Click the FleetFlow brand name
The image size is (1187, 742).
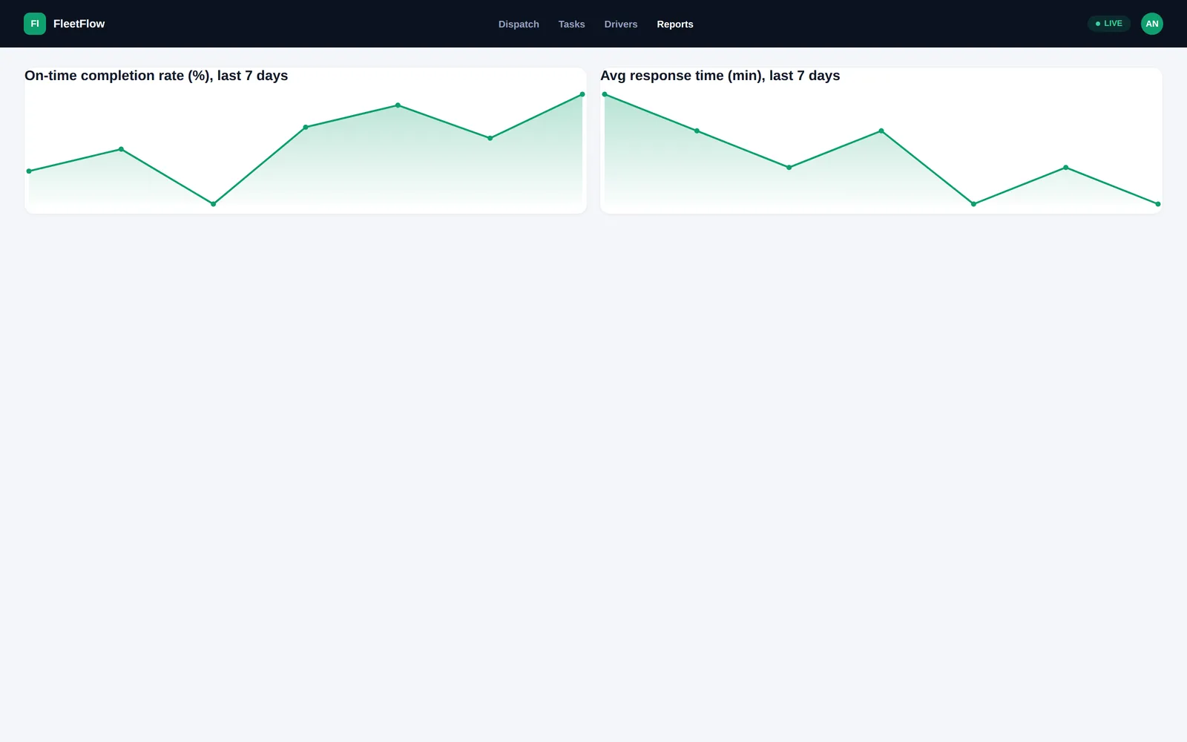click(x=79, y=24)
